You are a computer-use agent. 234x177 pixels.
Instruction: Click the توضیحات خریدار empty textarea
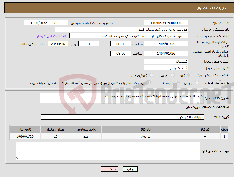pos(108,151)
